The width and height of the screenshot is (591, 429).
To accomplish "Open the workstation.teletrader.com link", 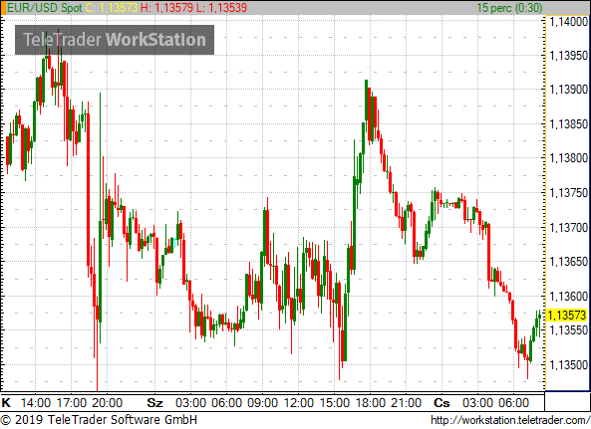I will tap(510, 420).
